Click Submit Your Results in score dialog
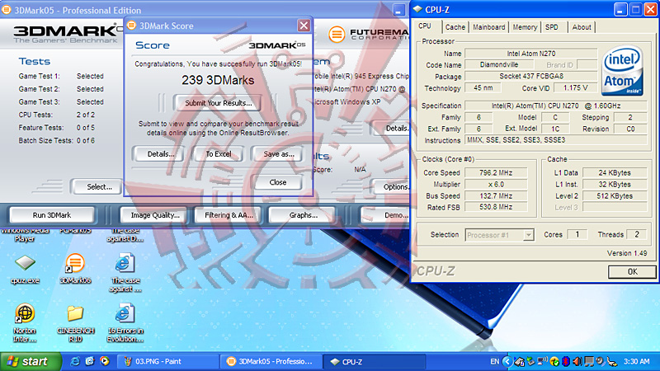 [219, 103]
